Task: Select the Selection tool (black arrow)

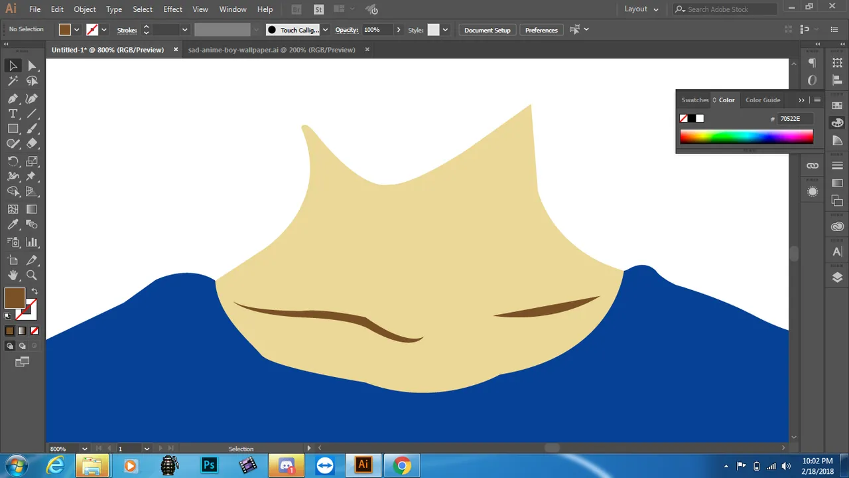Action: click(13, 65)
